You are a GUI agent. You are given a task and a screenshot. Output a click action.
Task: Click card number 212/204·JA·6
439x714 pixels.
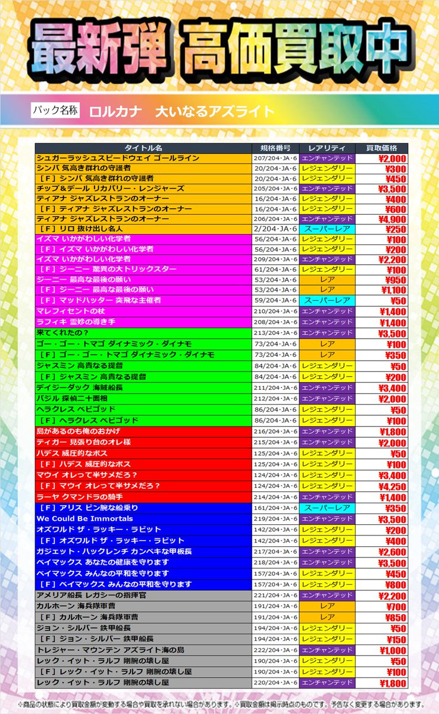pos(275,398)
